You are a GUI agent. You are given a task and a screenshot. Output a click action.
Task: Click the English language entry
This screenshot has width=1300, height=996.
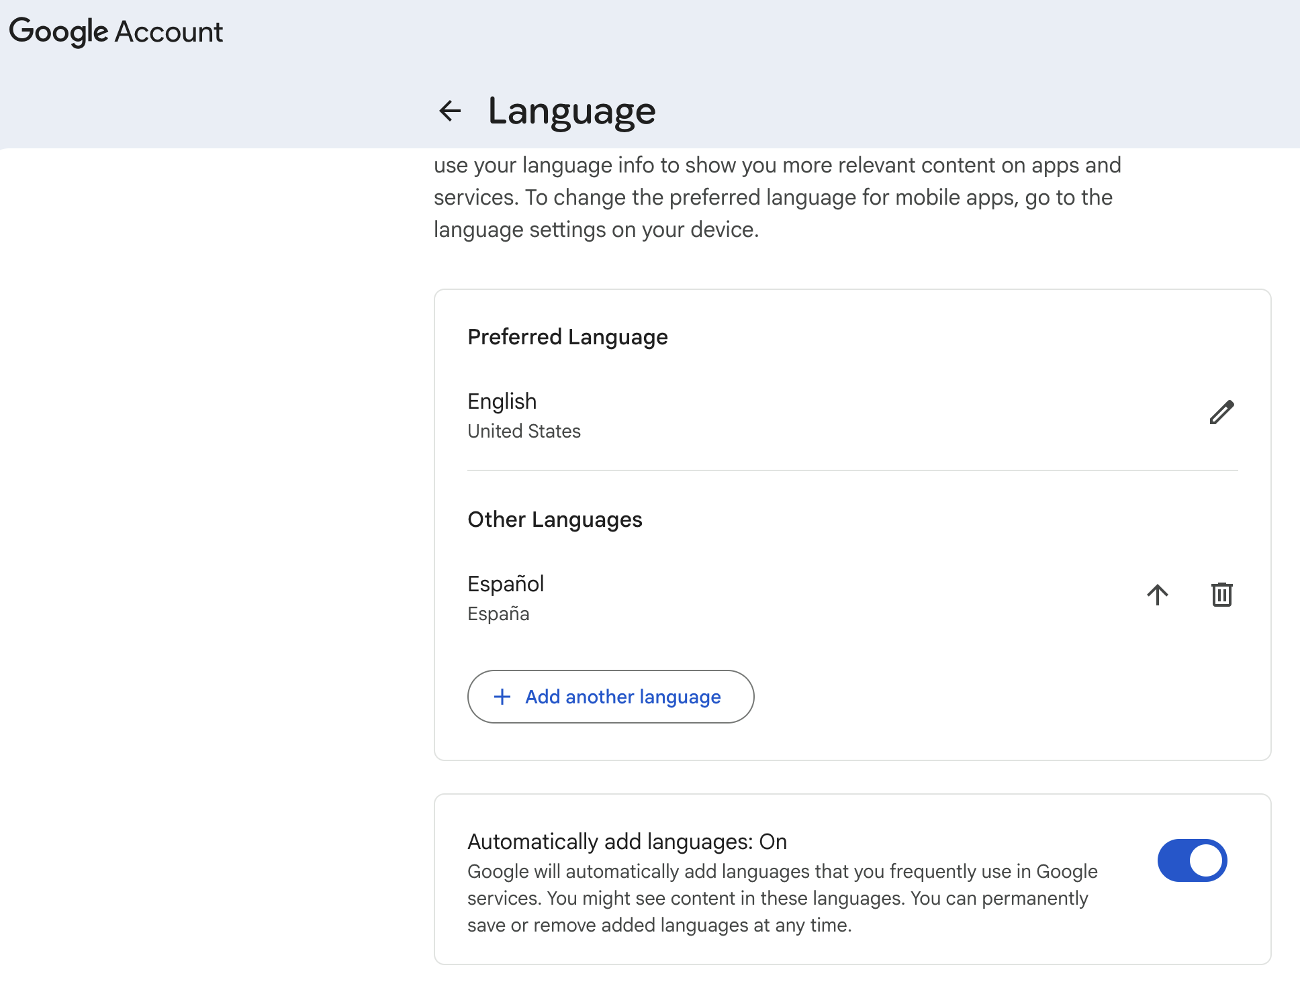(502, 401)
